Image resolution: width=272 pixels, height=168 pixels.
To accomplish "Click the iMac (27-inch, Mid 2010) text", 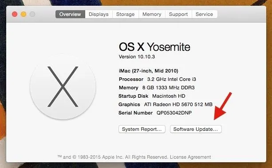I will pyautogui.click(x=149, y=71).
